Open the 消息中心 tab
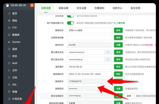The image size is (159, 104). pos(117,8)
